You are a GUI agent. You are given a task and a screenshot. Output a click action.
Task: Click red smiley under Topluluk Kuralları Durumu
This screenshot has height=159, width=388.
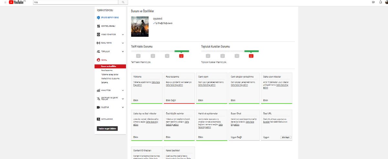click(x=251, y=56)
